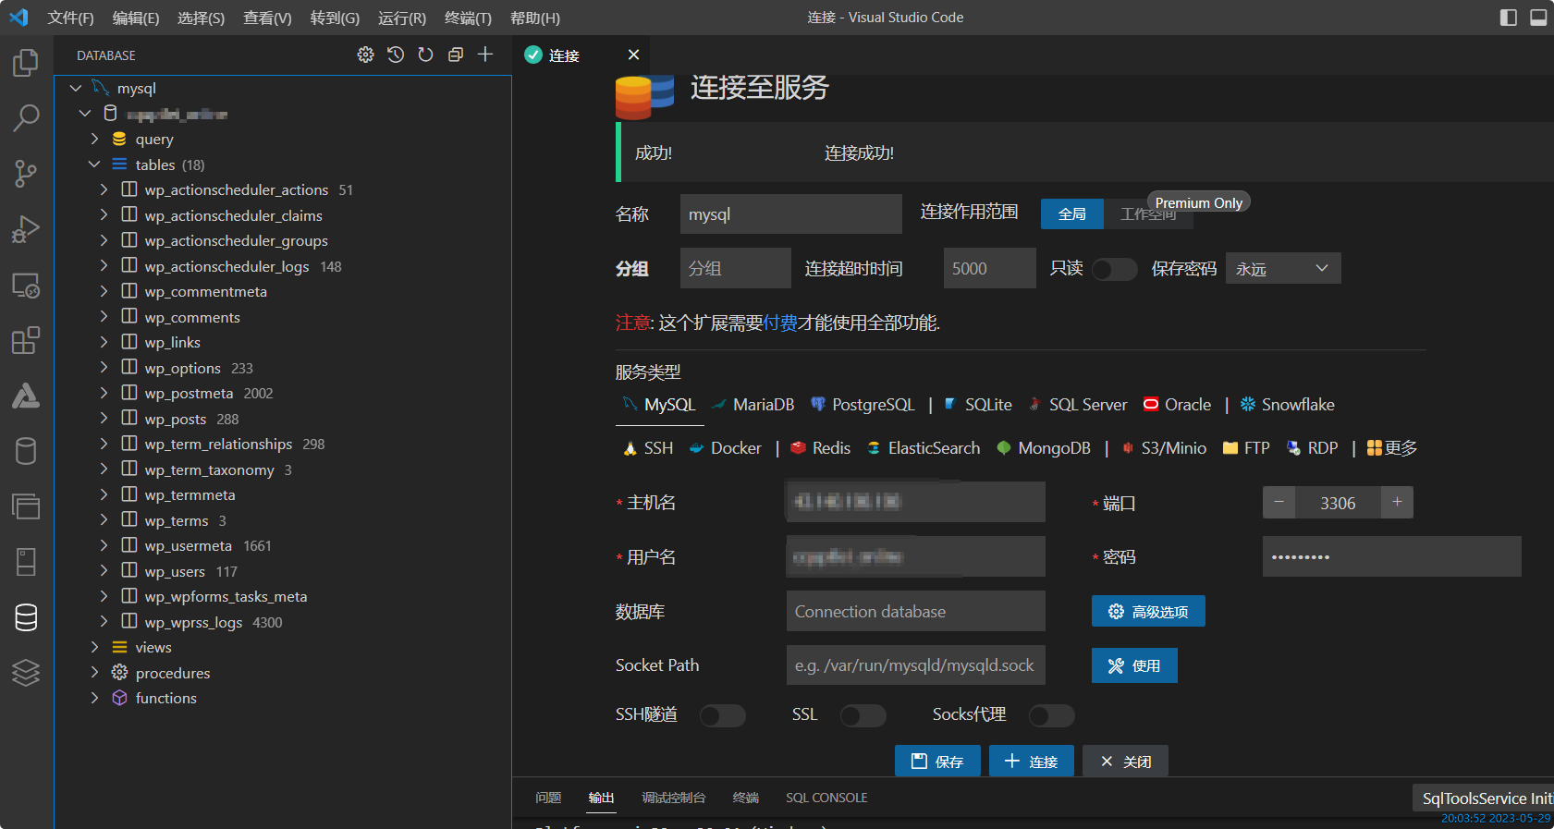Click the 关闭 button
Viewport: 1554px width, 829px height.
coord(1125,761)
